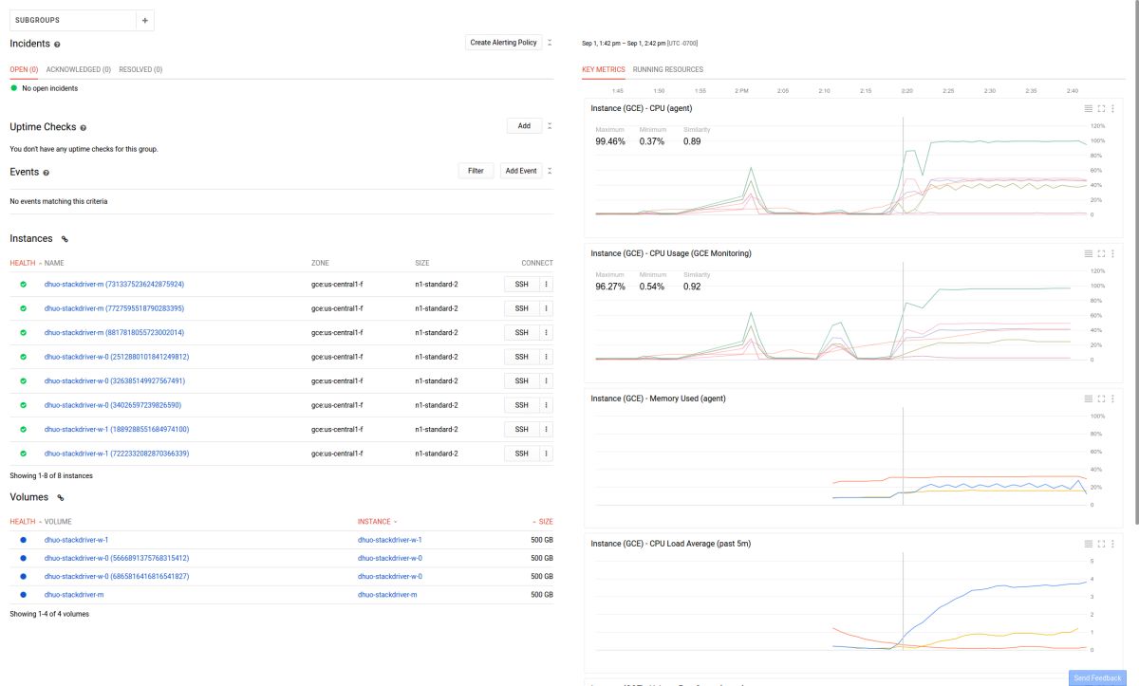Click health check icon of dhuo-stackdriver-w-1 (7222332082870366339)
This screenshot has height=686, width=1139.
[23, 454]
